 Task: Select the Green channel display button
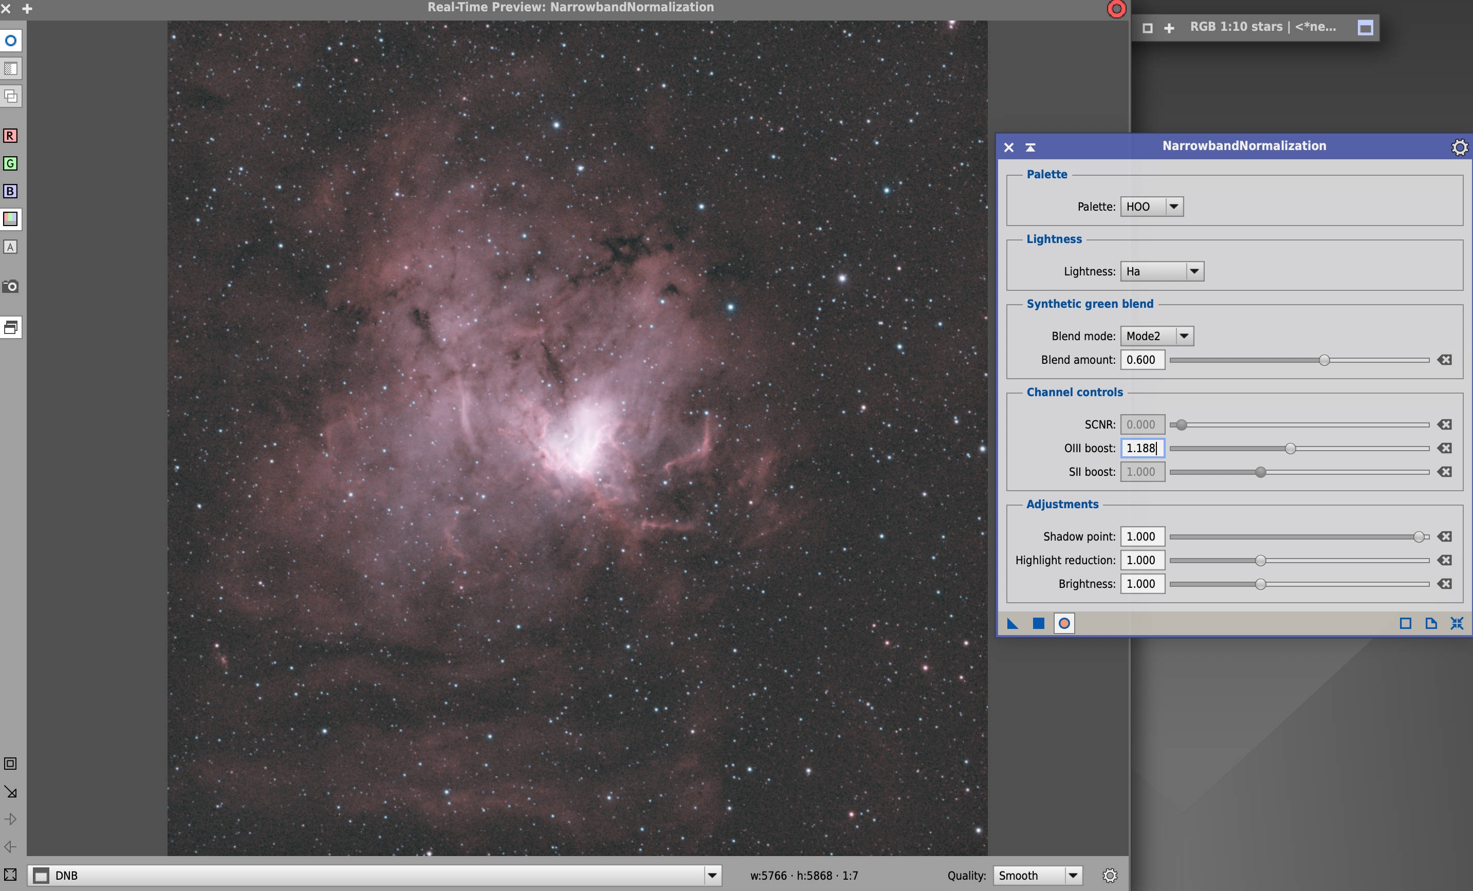tap(10, 163)
